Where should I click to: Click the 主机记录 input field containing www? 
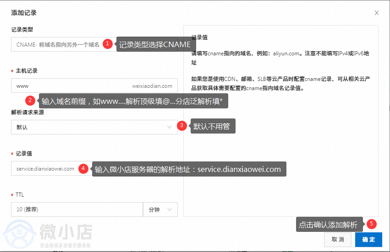click(94, 86)
